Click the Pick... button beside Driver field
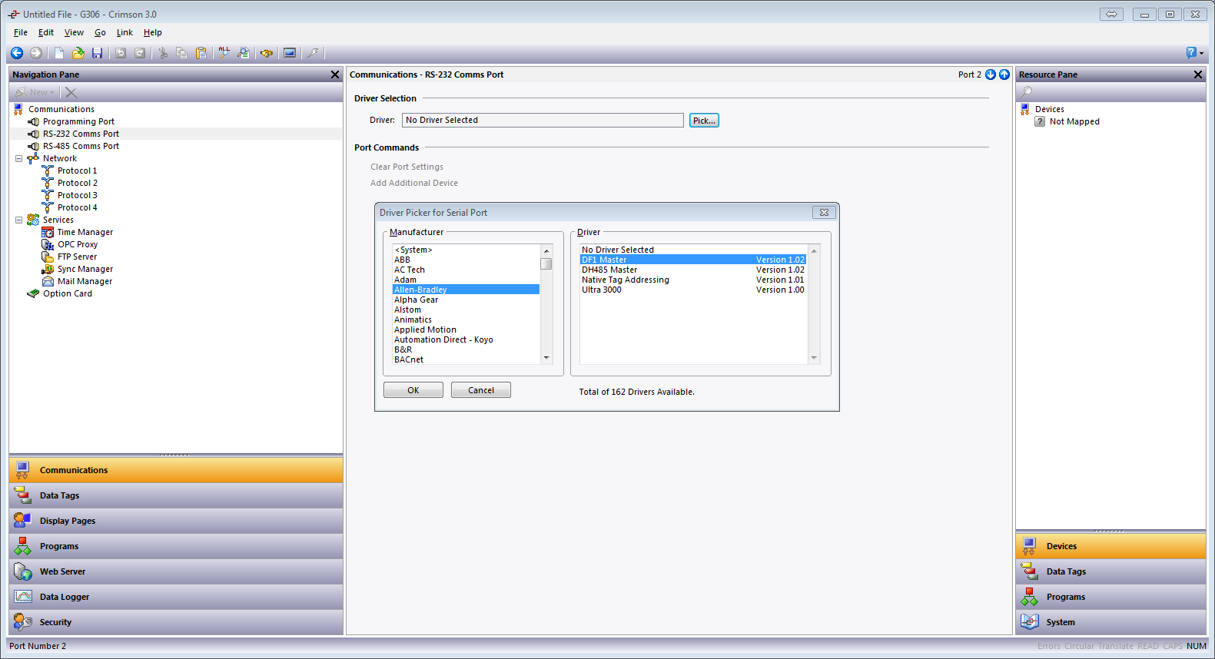 point(703,121)
